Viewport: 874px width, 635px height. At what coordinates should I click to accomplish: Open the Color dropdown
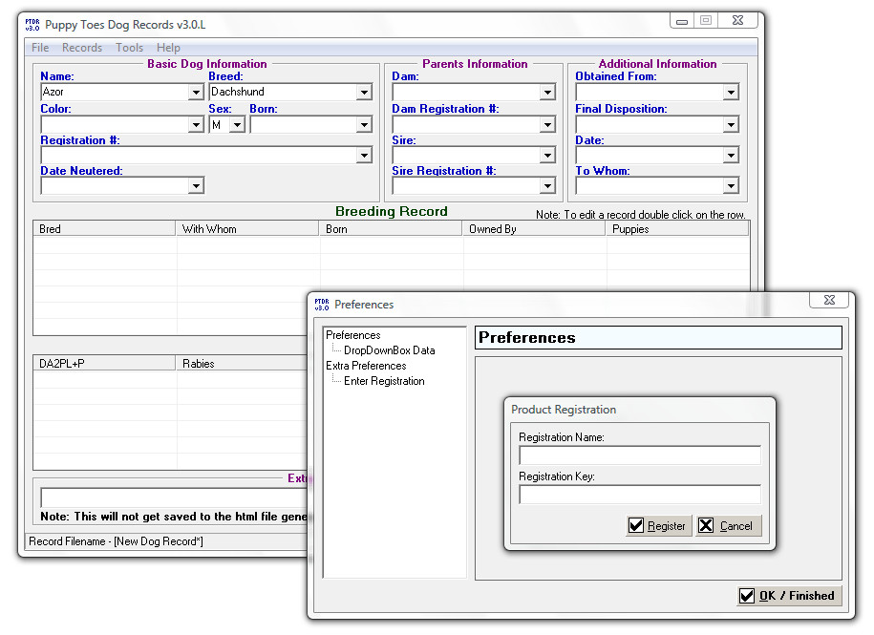coord(196,125)
